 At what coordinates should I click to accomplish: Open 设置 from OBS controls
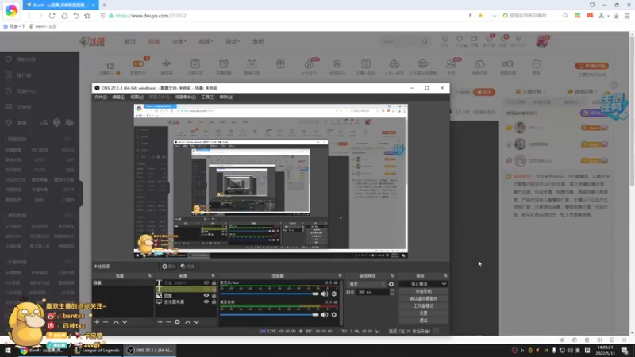[x=423, y=313]
